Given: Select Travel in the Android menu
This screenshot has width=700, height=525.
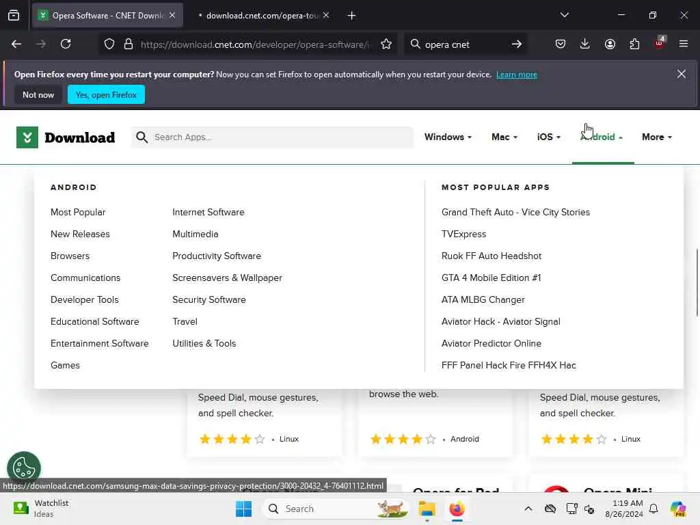Looking at the screenshot, I should point(185,322).
